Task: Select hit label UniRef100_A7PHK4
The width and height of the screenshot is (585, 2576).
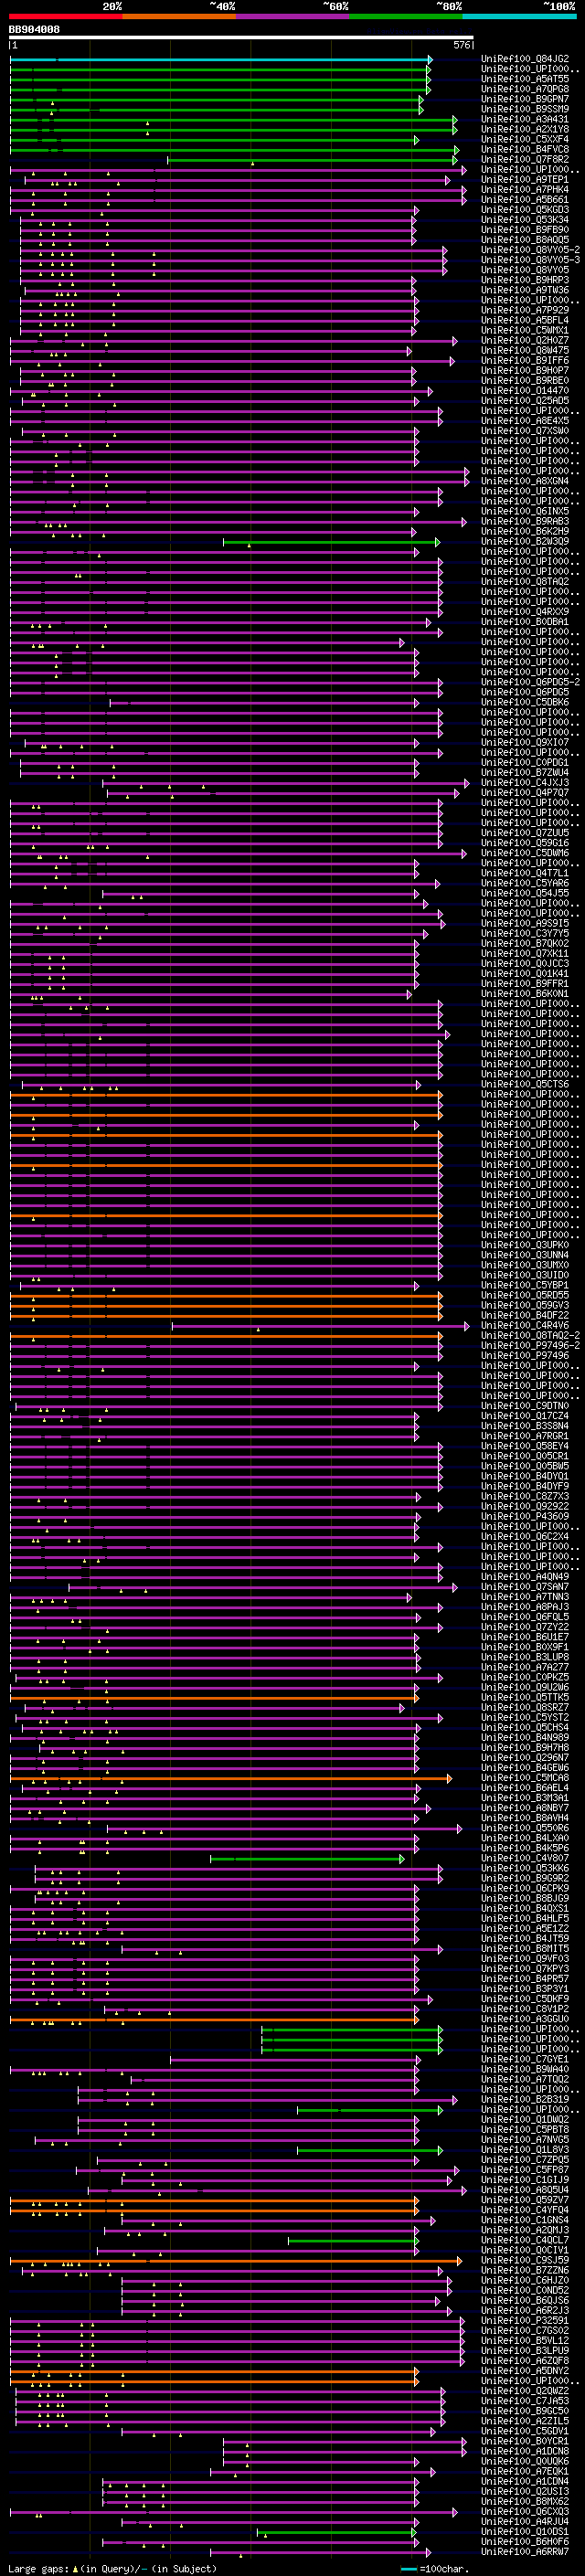Action: point(525,190)
